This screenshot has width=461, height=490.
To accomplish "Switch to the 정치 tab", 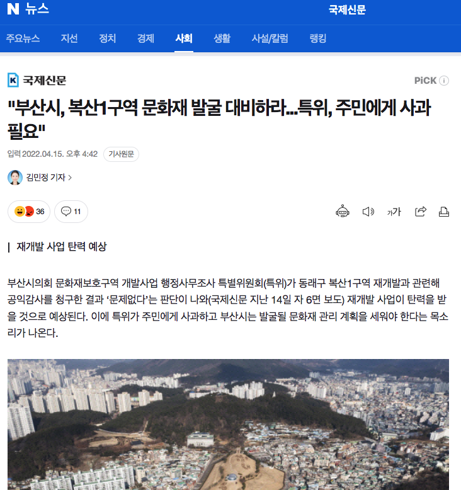I will pyautogui.click(x=107, y=38).
